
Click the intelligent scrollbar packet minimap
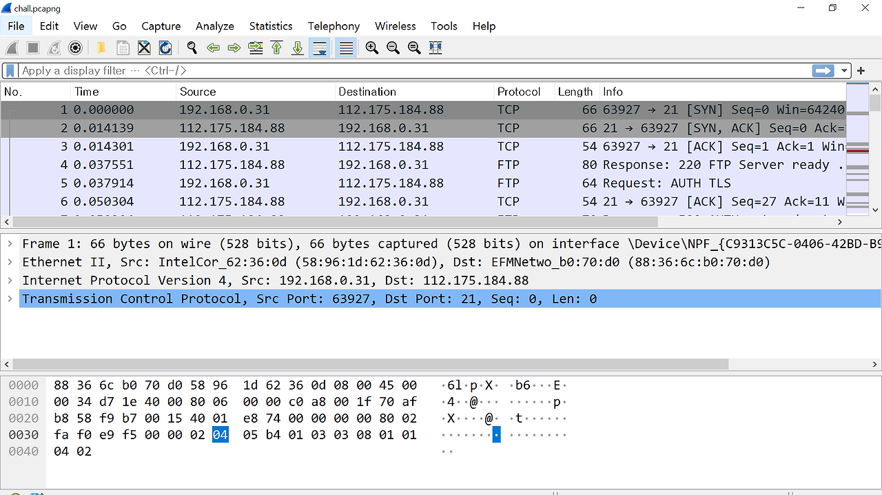[857, 150]
